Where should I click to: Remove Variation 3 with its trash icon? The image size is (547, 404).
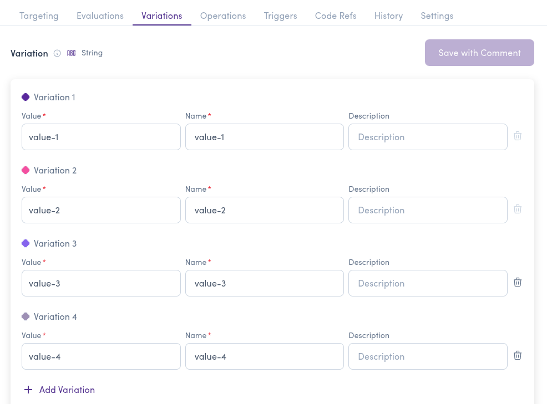click(x=517, y=282)
